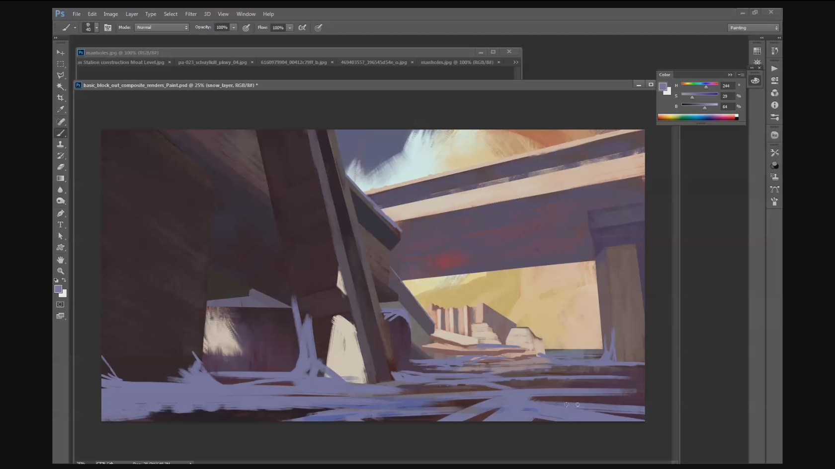This screenshot has width=835, height=469.
Task: Open the Filter menu
Action: (x=191, y=14)
